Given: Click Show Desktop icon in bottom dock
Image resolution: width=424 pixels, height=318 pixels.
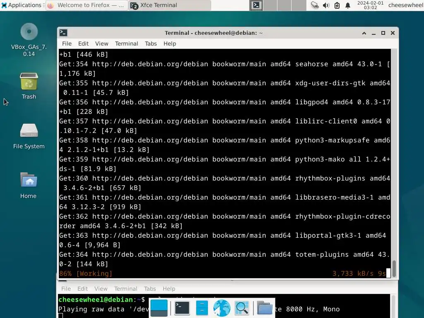Looking at the screenshot, I should click(x=159, y=308).
